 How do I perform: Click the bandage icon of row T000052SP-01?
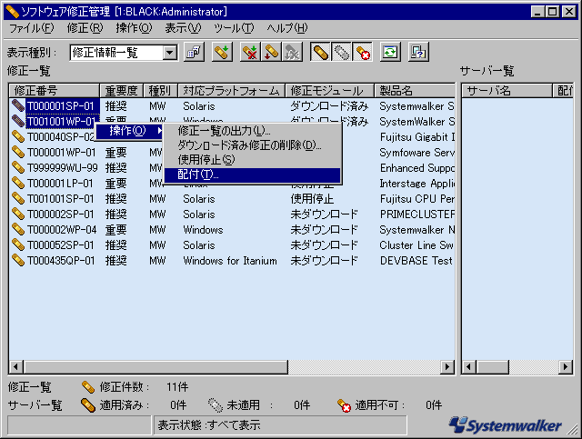tap(18, 244)
